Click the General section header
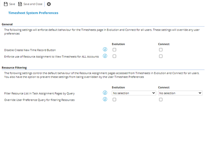Image resolution: width=207 pixels, height=158 pixels. 7,24
